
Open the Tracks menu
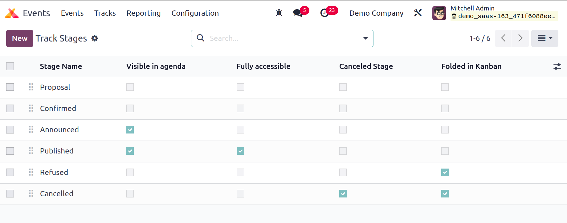(x=105, y=13)
